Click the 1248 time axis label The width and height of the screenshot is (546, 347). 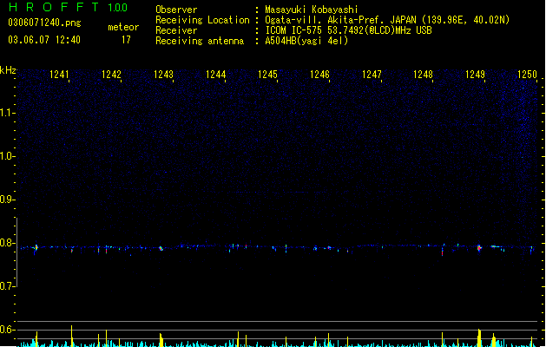click(423, 75)
